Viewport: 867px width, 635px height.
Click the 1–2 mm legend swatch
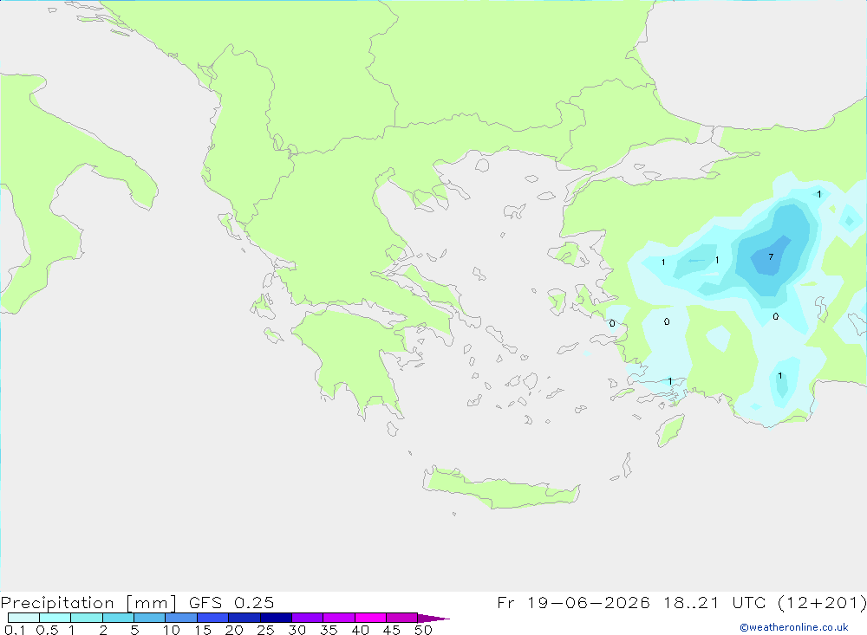tap(86, 618)
